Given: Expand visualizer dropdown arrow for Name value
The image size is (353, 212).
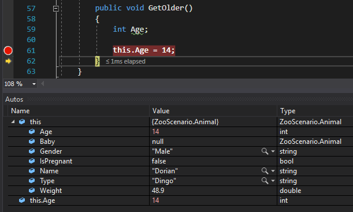Looking at the screenshot, I should coord(273,171).
